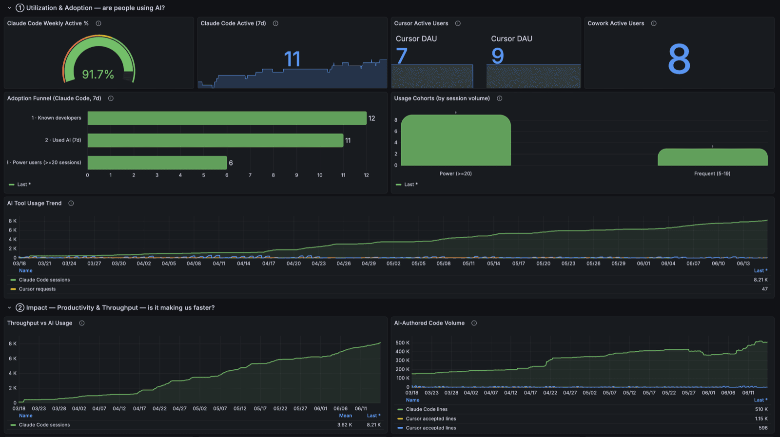Show info tooltip for Cursor Active Users
Screen dimensions: 780x437
pos(458,23)
